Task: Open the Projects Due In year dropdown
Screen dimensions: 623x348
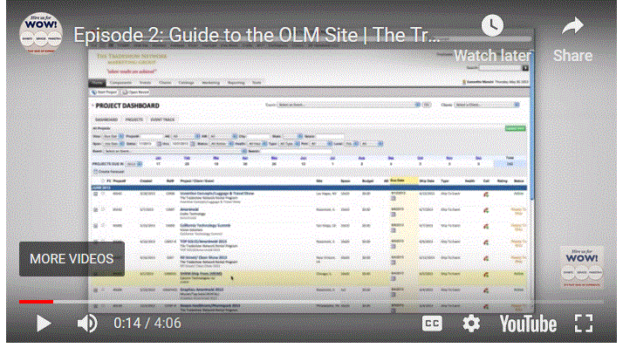Action: (x=133, y=164)
